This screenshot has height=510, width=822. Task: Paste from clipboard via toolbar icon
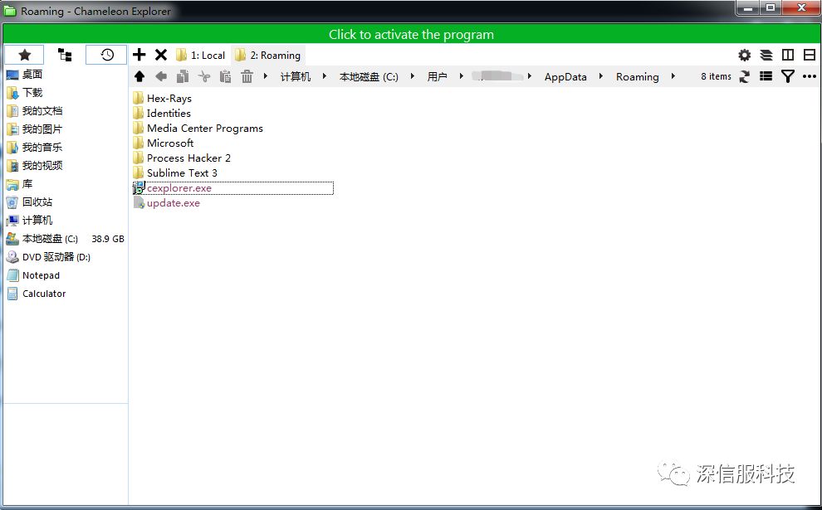[x=225, y=76]
